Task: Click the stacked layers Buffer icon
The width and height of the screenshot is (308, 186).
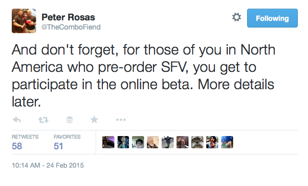Action: point(70,120)
